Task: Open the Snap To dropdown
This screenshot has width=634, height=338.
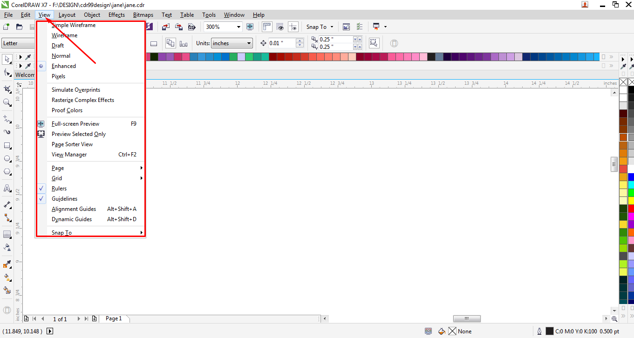Action: [x=320, y=27]
